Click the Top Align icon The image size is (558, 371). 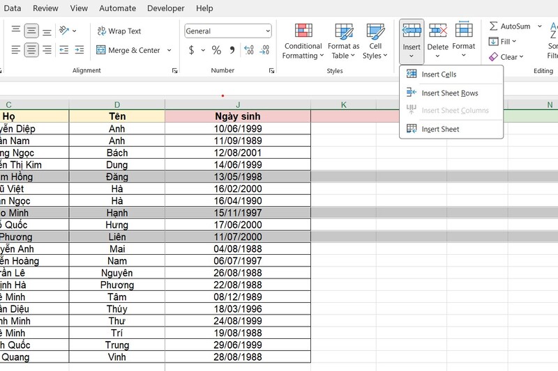pyautogui.click(x=15, y=31)
